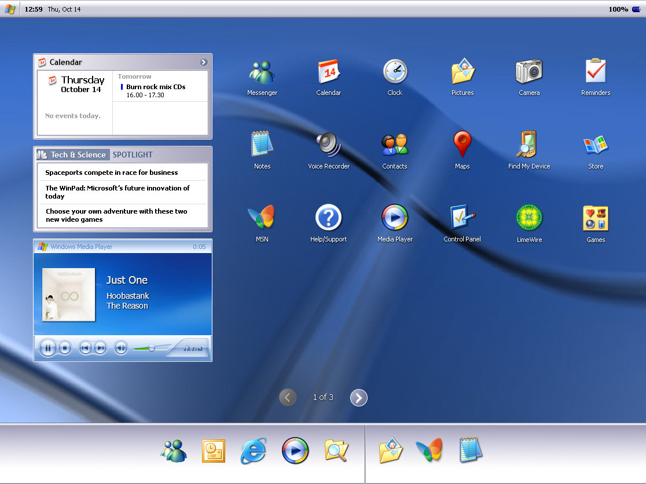Stop playback in Windows Media Player
This screenshot has width=646, height=484.
click(x=65, y=348)
